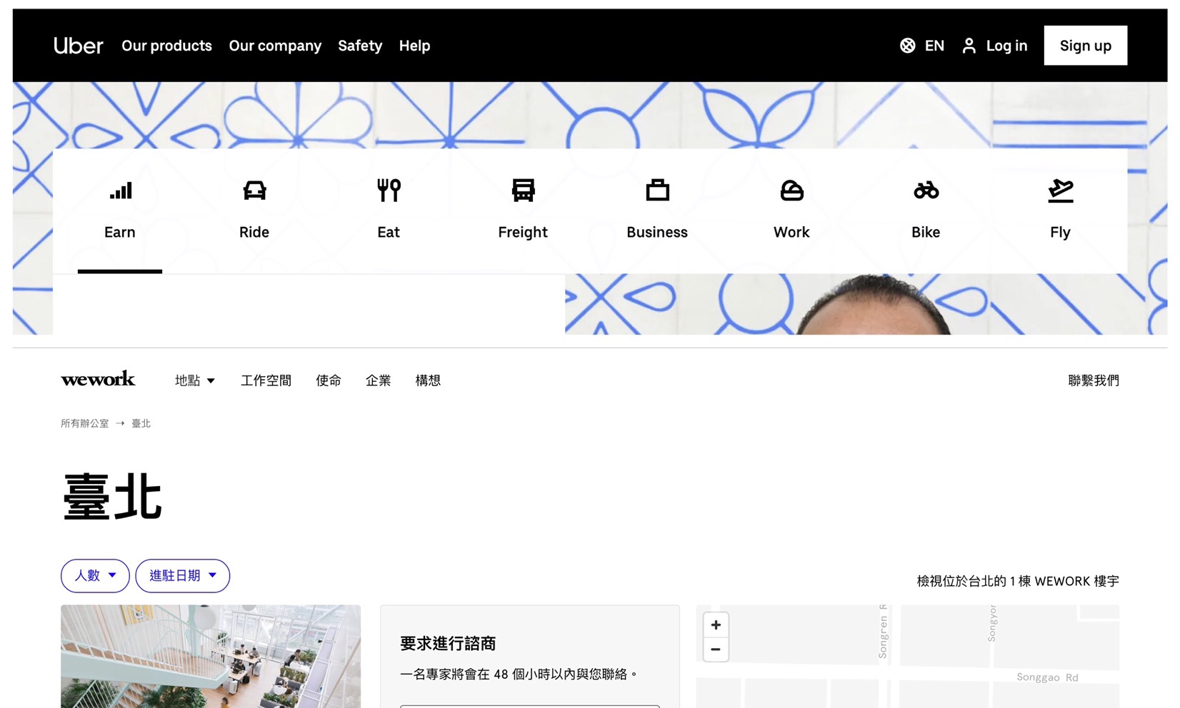Change language via EN label

tap(934, 46)
